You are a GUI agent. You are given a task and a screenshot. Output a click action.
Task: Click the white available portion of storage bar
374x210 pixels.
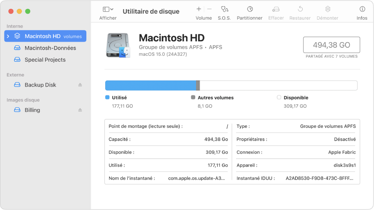(x=279, y=85)
